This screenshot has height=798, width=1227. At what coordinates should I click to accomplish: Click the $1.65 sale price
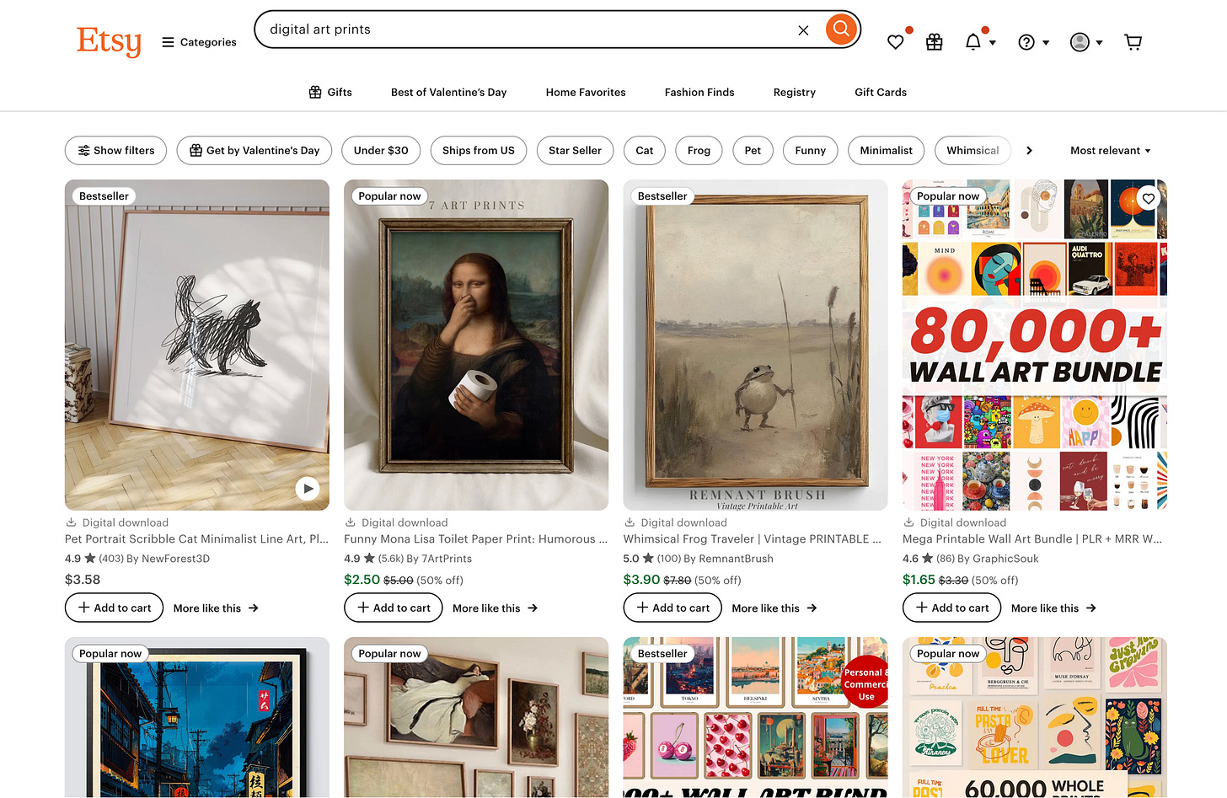919,580
